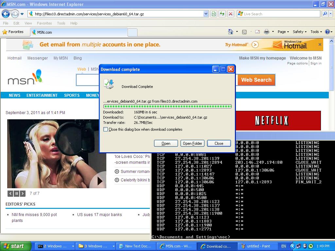Viewport: 335px width, 251px height.
Task: Click the Open Folder button
Action: [x=192, y=143]
